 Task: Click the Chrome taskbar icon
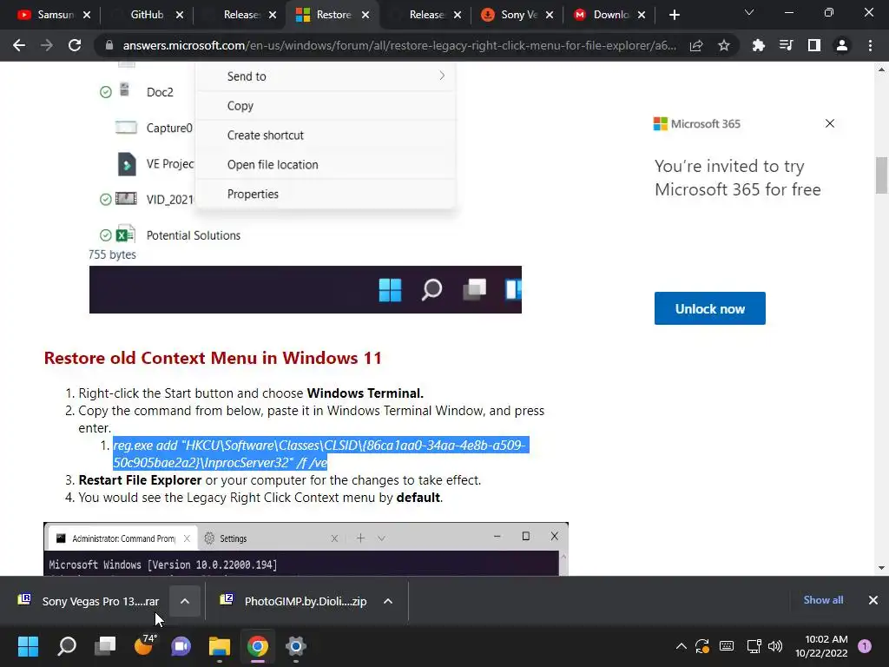coord(257,646)
